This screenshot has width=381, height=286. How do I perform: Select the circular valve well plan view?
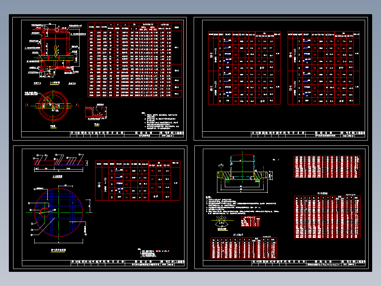53,106
